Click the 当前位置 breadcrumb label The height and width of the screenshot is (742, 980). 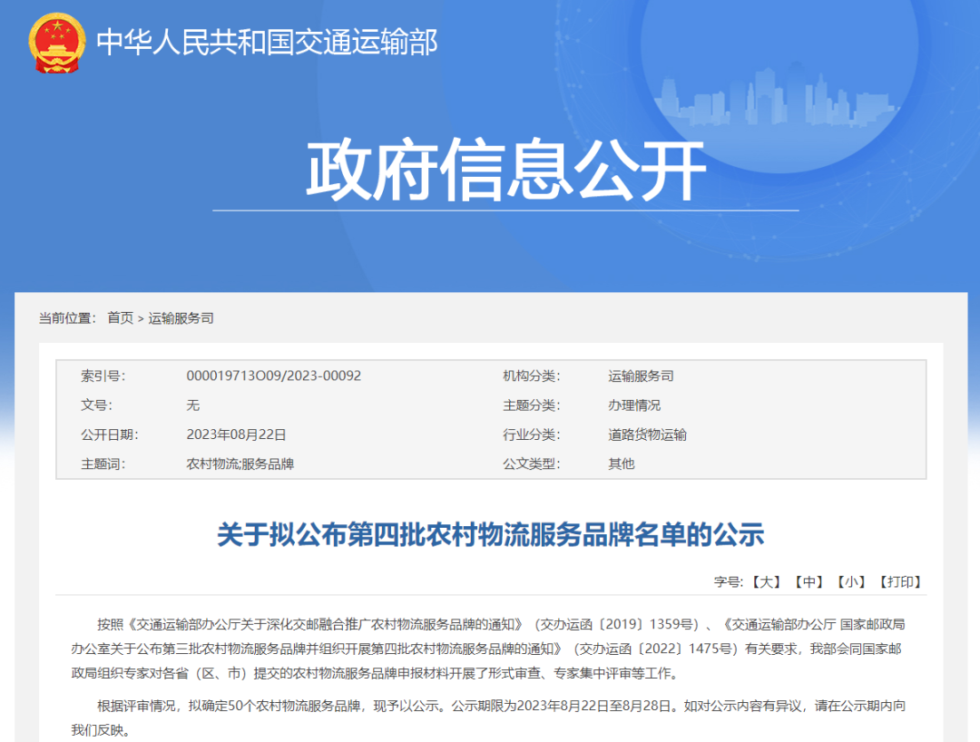tap(67, 317)
